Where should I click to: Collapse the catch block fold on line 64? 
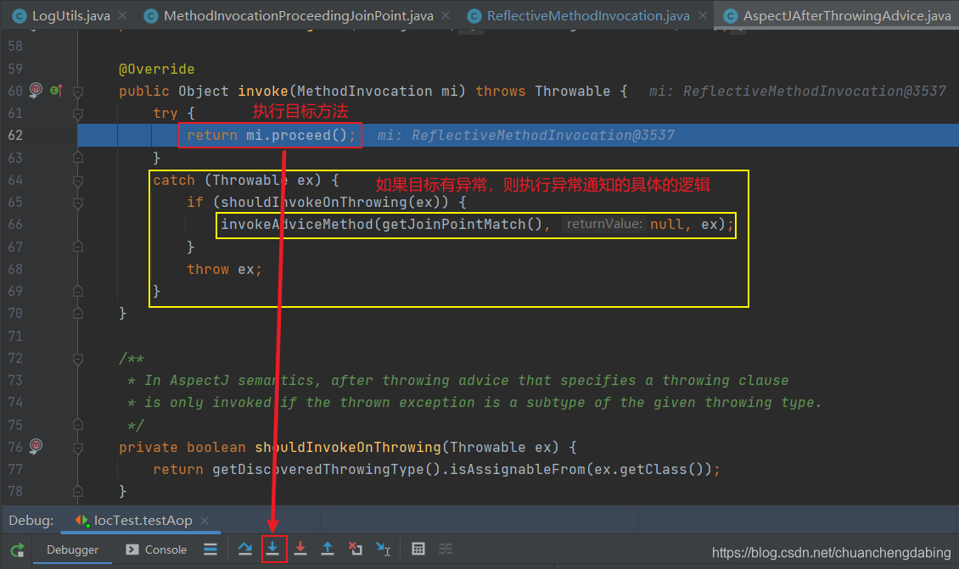(x=78, y=181)
